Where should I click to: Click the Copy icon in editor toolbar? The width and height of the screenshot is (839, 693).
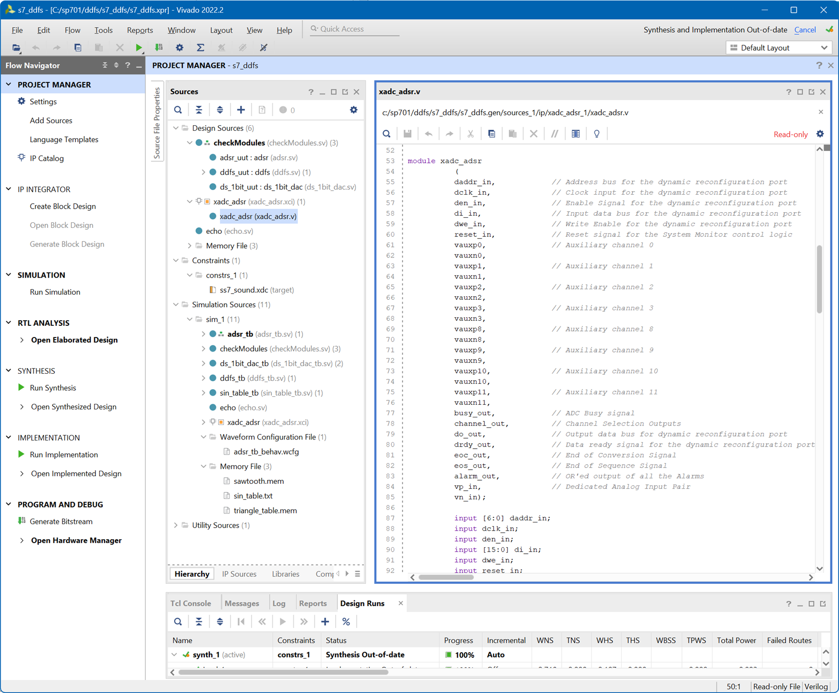tap(492, 134)
